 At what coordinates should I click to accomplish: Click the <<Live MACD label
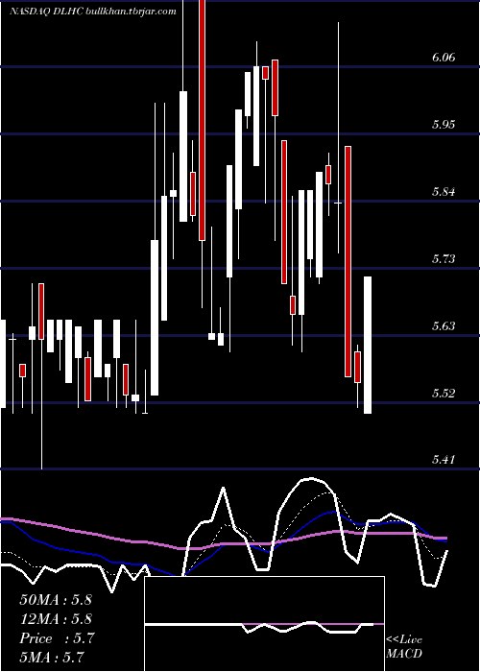(x=404, y=646)
